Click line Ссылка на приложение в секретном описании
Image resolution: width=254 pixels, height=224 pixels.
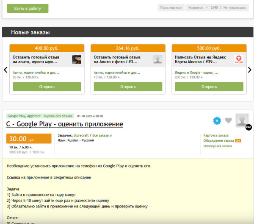coord(49,177)
